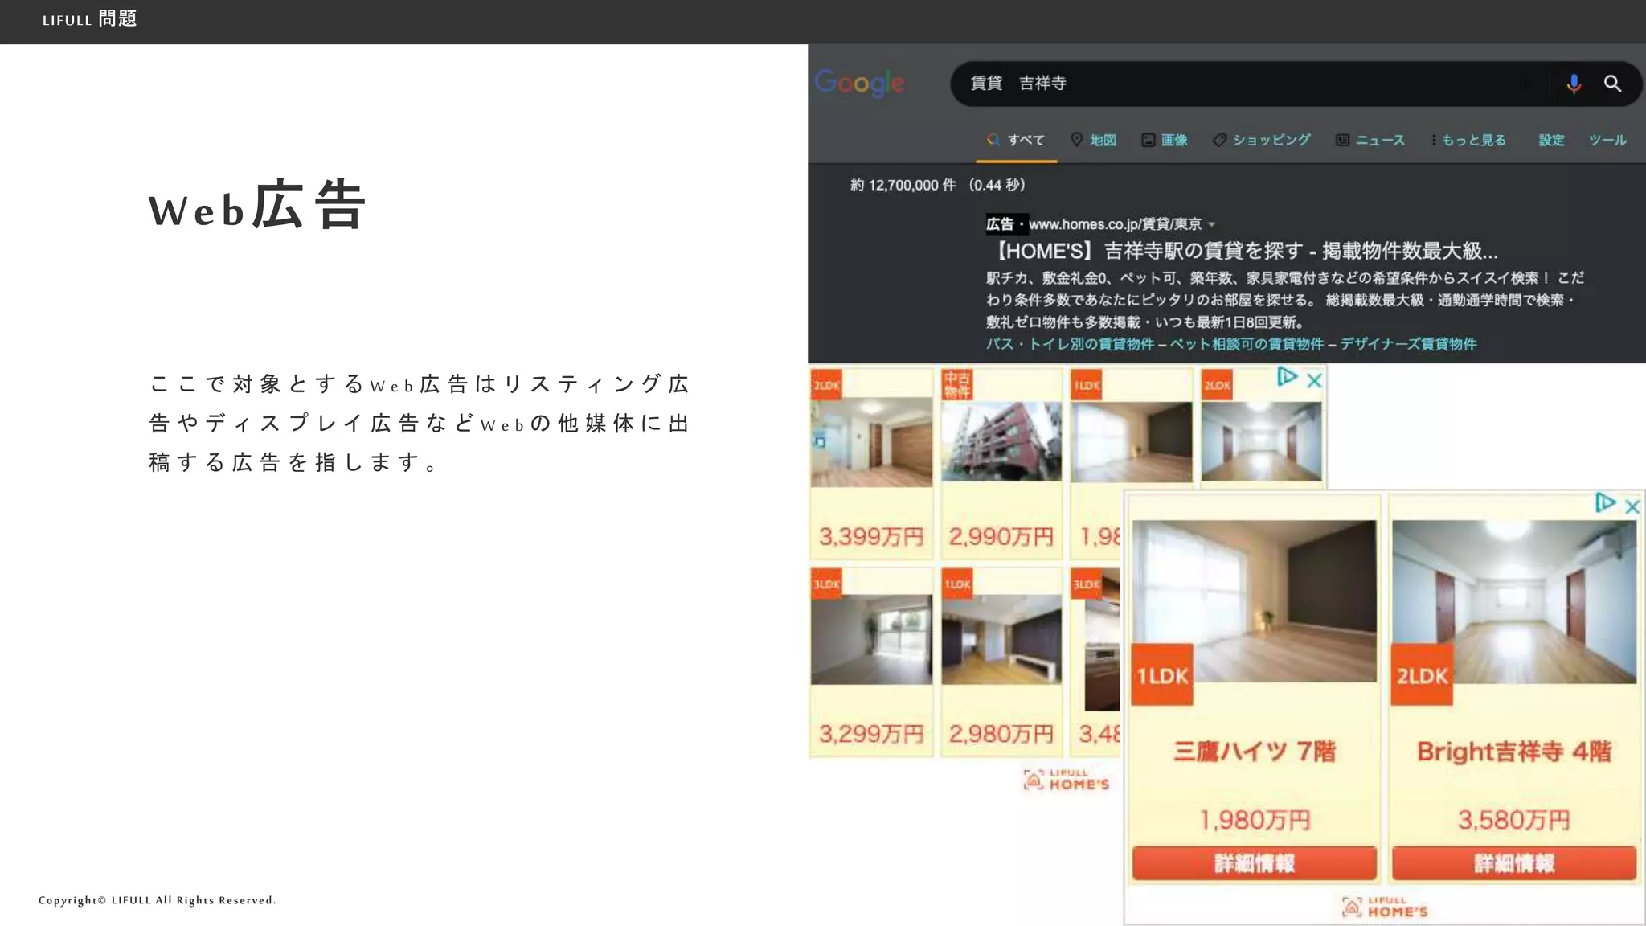Image resolution: width=1646 pixels, height=926 pixels.
Task: Click the AdChoices icon on the small banner
Action: (x=1287, y=377)
